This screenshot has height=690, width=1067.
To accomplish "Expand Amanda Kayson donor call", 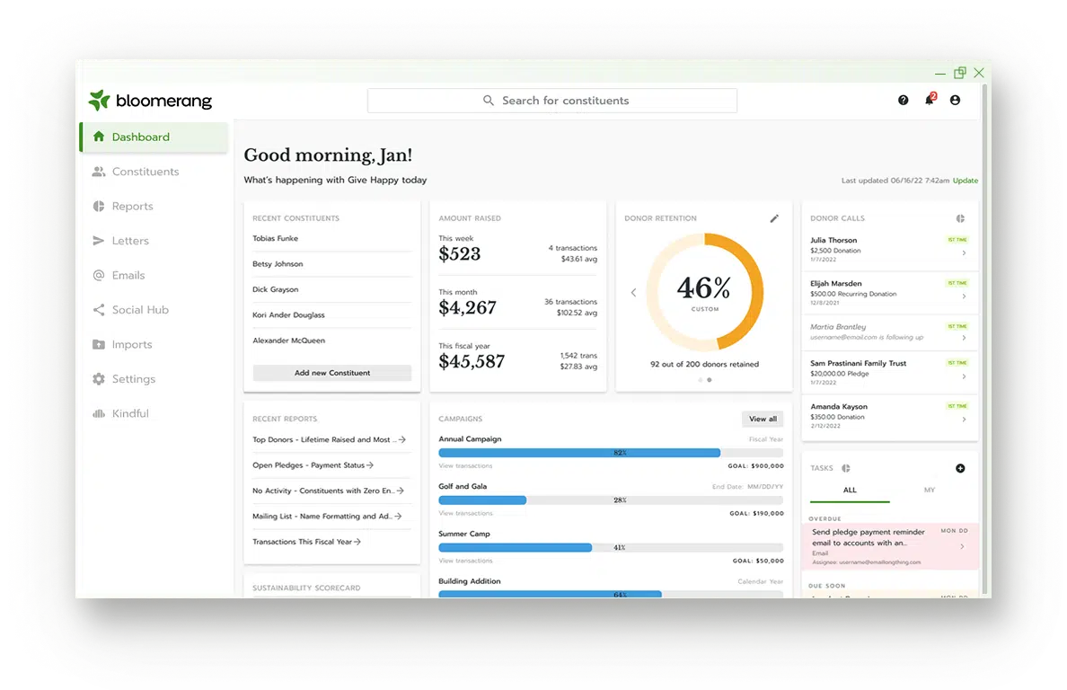I will click(x=965, y=420).
